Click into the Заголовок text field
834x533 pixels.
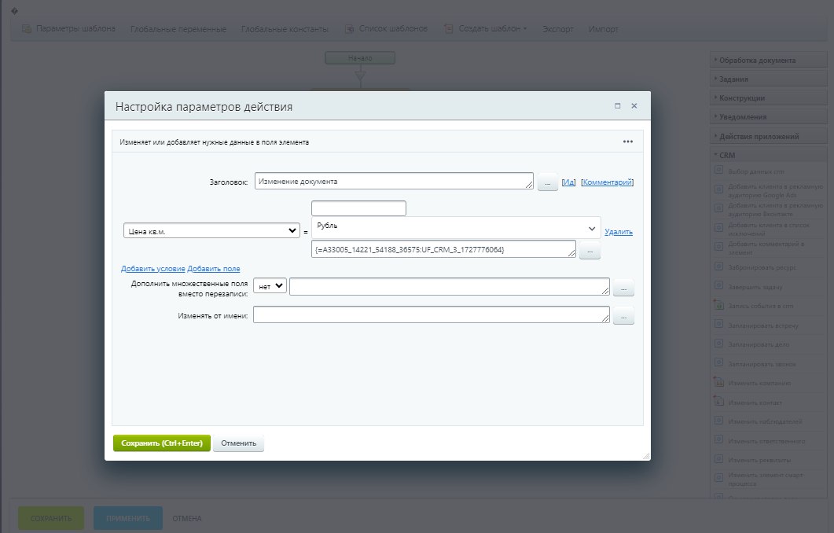[x=393, y=181]
